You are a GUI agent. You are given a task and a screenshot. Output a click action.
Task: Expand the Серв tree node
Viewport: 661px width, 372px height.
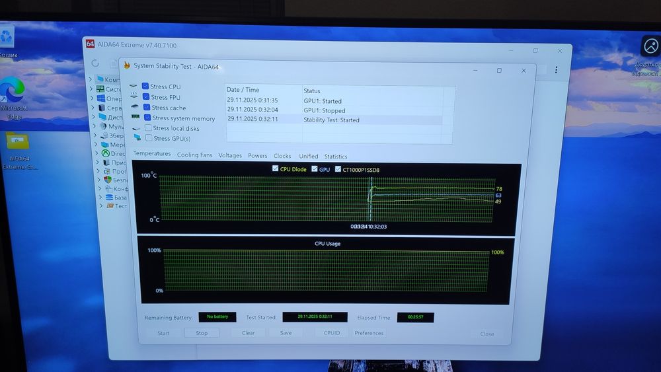pos(93,108)
